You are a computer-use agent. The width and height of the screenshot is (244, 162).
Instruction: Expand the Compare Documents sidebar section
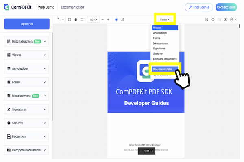click(x=26, y=150)
